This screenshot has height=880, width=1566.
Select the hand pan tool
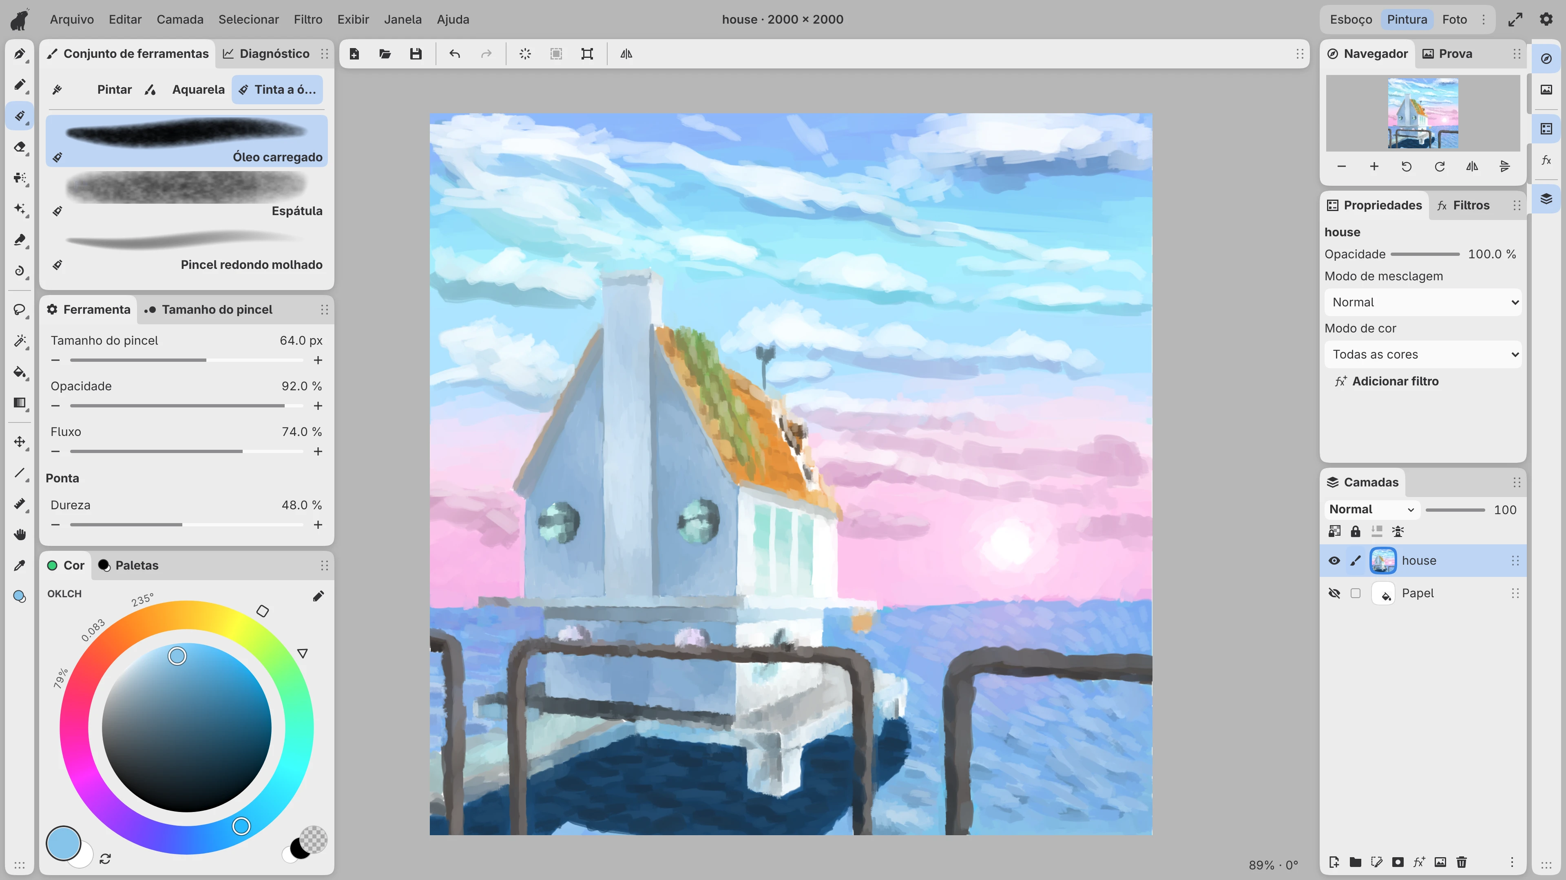coord(20,535)
